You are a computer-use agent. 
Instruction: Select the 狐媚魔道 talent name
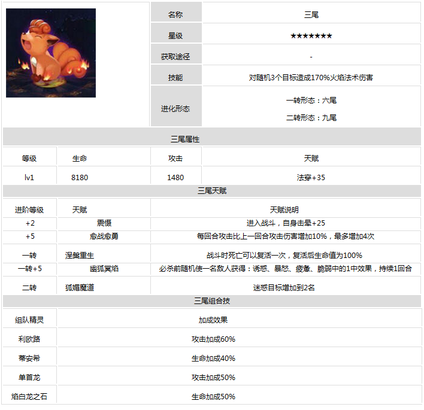[x=80, y=287]
